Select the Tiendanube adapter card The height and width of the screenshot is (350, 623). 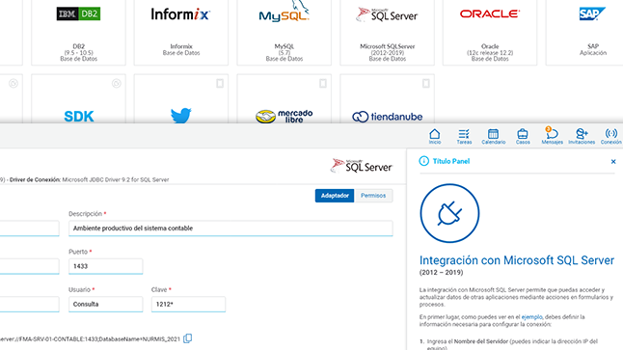point(387,98)
